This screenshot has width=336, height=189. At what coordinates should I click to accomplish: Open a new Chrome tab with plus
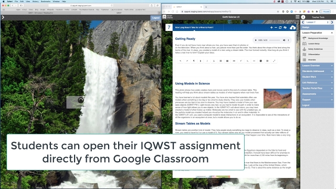click(x=206, y=7)
